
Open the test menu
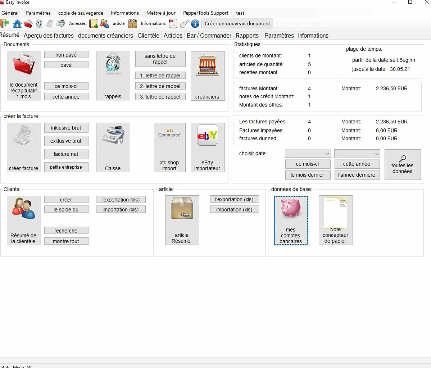240,13
